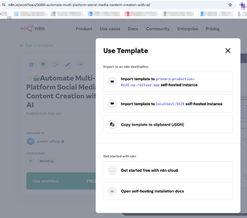The width and height of the screenshot is (247, 218).
Task: Import template to primary-production railway instance
Action: 168,82
